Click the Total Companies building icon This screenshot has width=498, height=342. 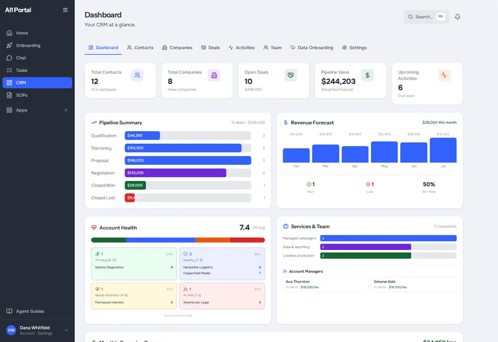(x=214, y=75)
